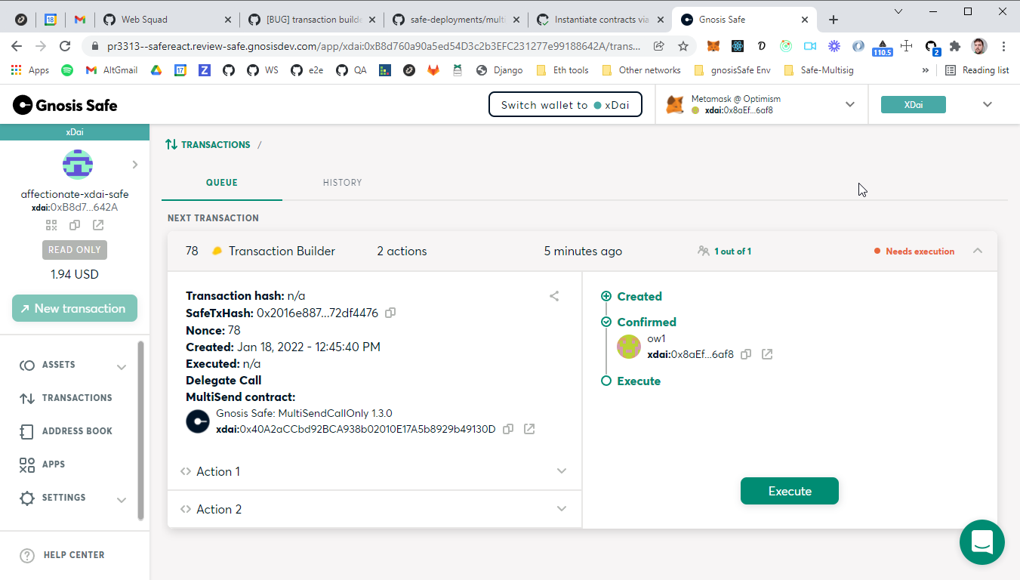
Task: Open the Apps bookmarks shortcut
Action: pos(30,70)
